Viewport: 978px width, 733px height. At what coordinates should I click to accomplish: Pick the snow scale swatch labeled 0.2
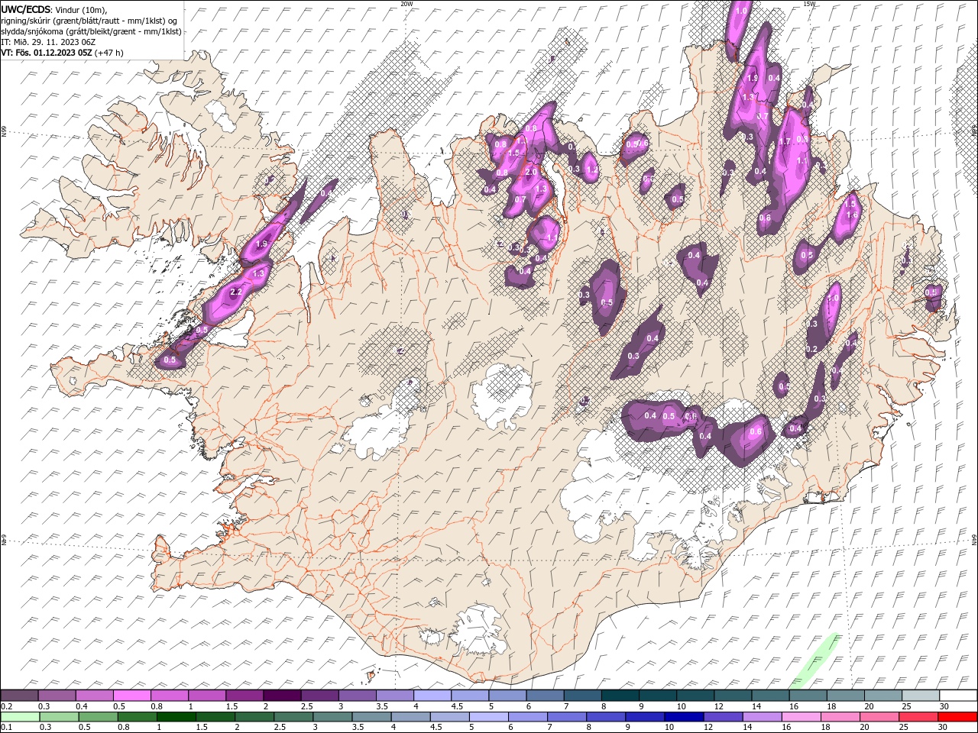[x=19, y=695]
